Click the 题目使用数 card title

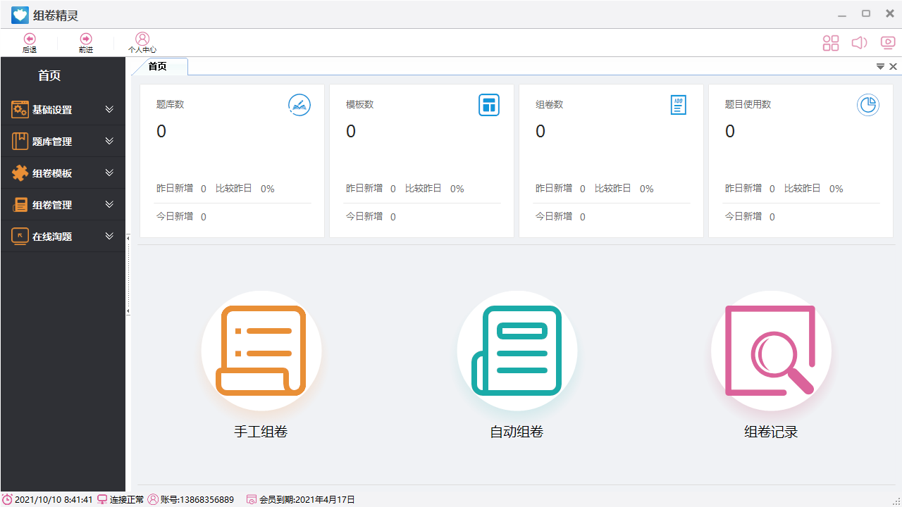pos(748,104)
